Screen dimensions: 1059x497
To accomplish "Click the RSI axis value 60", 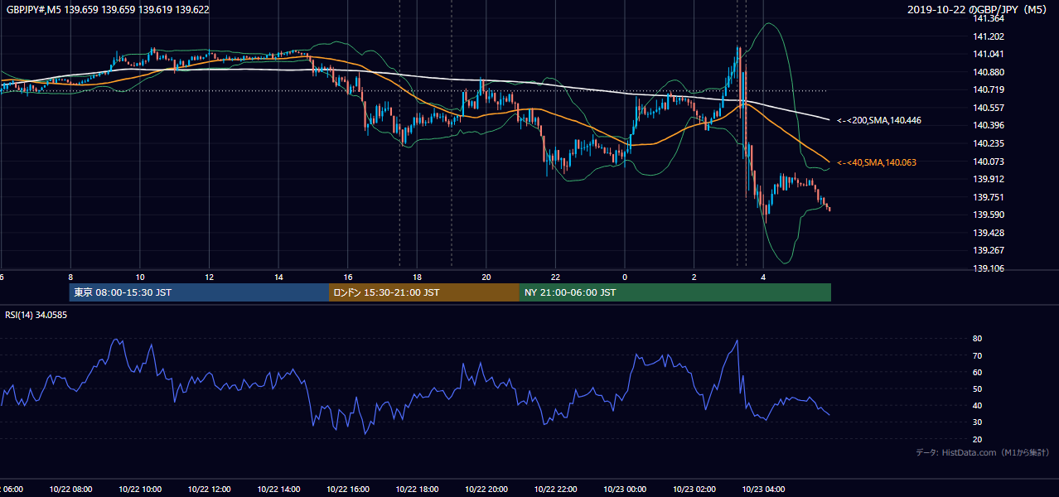I will pyautogui.click(x=978, y=372).
